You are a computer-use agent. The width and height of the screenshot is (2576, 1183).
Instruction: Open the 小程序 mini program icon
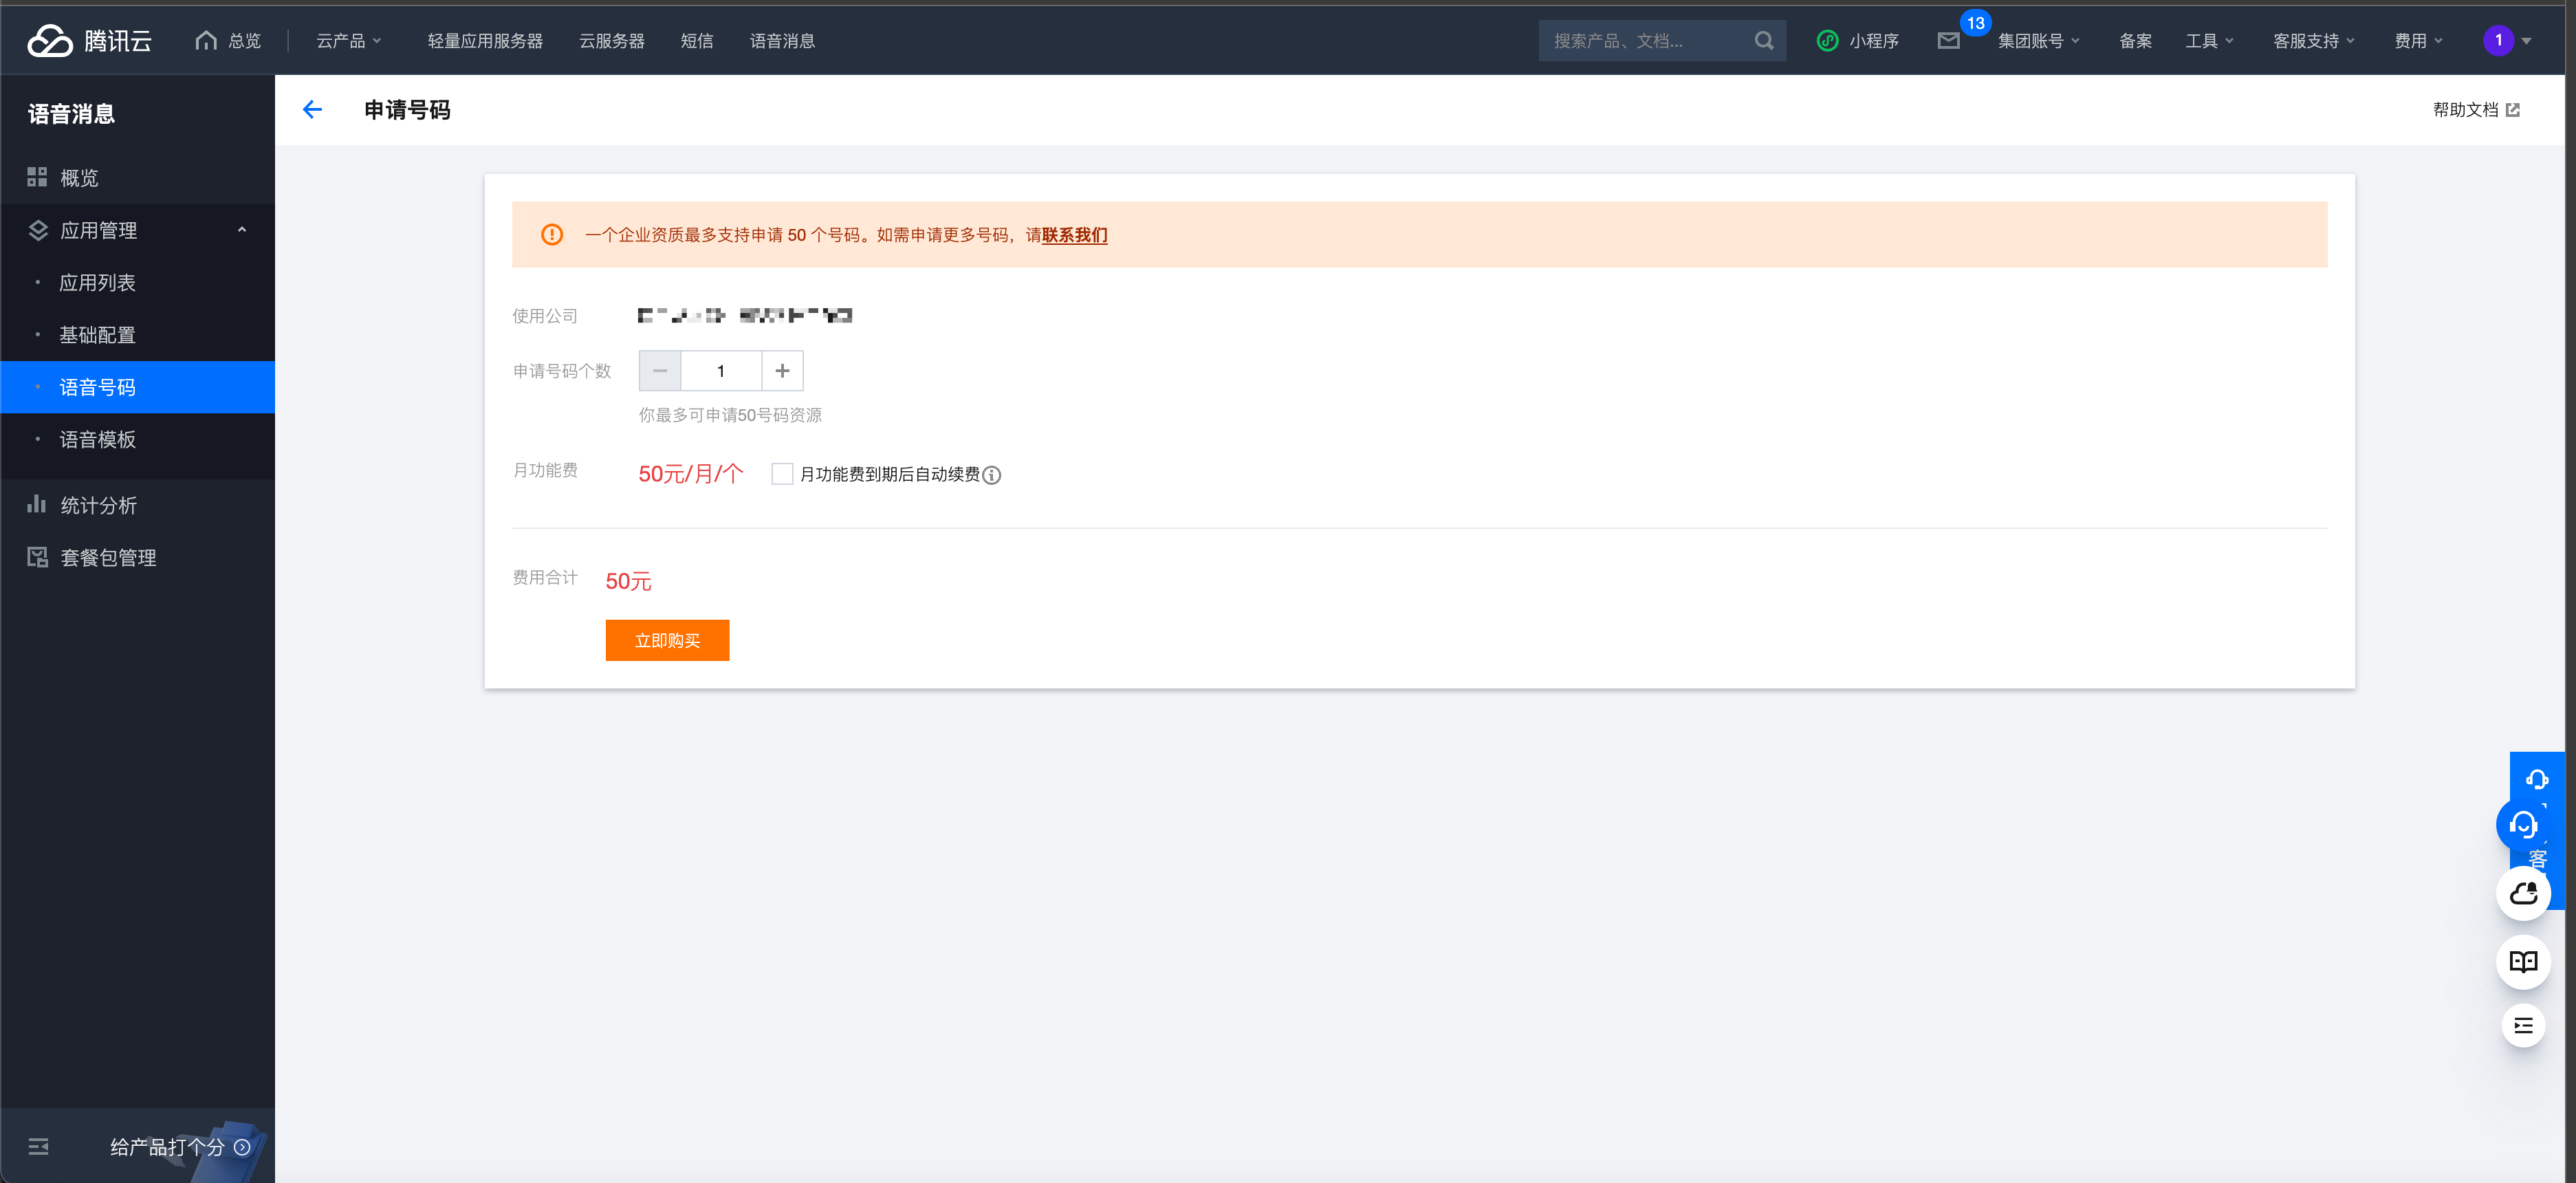coord(1827,41)
